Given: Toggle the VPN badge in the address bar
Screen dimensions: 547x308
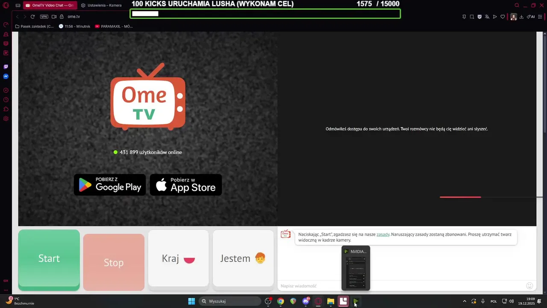Looking at the screenshot, I should point(44,17).
